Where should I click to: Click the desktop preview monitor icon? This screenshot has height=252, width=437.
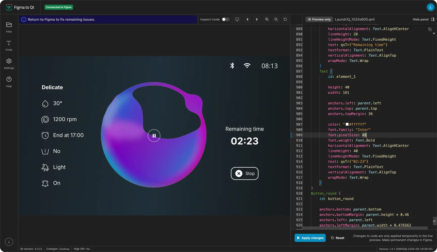pyautogui.click(x=237, y=19)
